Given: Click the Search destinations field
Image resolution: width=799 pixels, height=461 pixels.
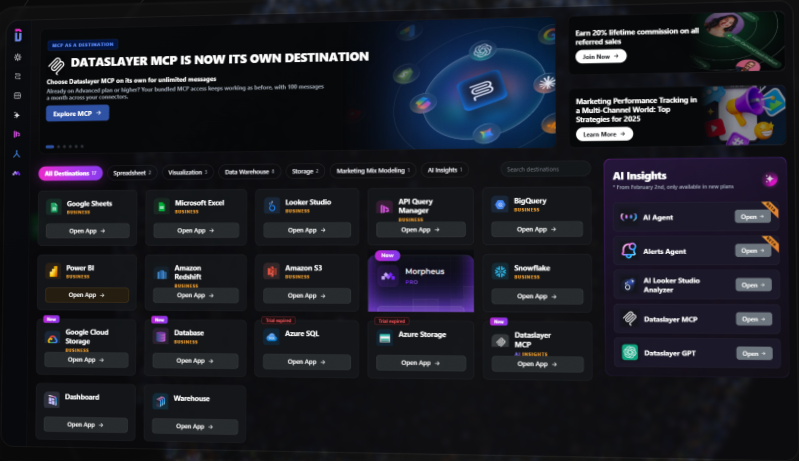Looking at the screenshot, I should pyautogui.click(x=545, y=169).
